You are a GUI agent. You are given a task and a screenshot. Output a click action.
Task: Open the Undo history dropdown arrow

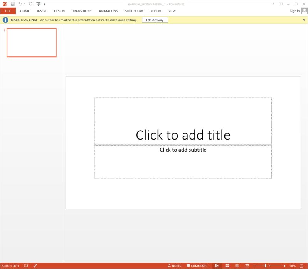(x=24, y=4)
